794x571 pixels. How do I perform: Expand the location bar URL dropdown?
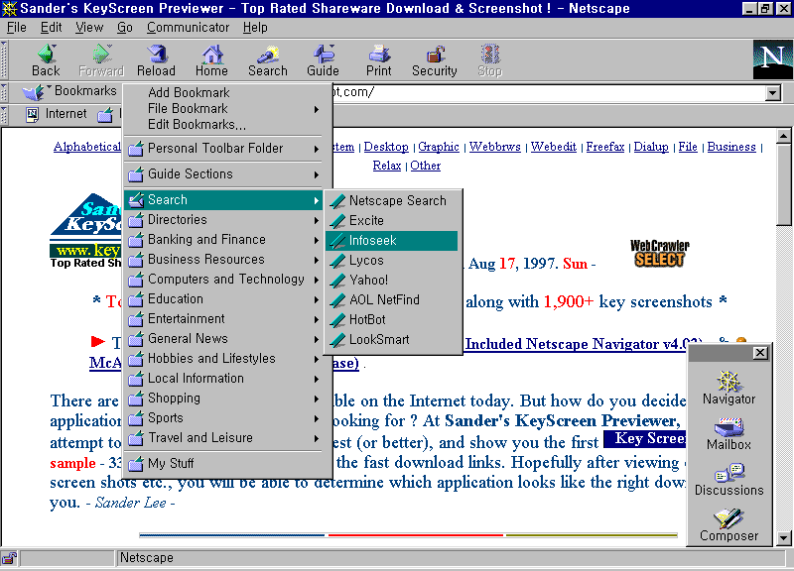[x=773, y=93]
